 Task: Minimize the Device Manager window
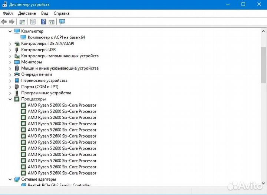228,4
